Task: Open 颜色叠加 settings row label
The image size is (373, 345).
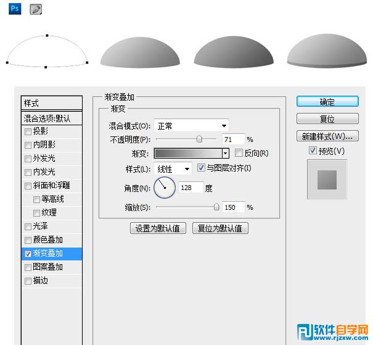Action: (x=48, y=240)
